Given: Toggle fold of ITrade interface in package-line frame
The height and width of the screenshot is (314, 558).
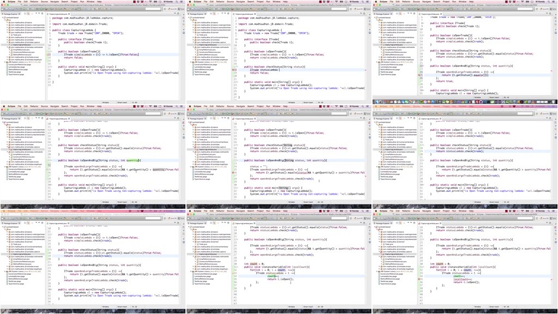Looking at the screenshot, I should tap(52, 39).
